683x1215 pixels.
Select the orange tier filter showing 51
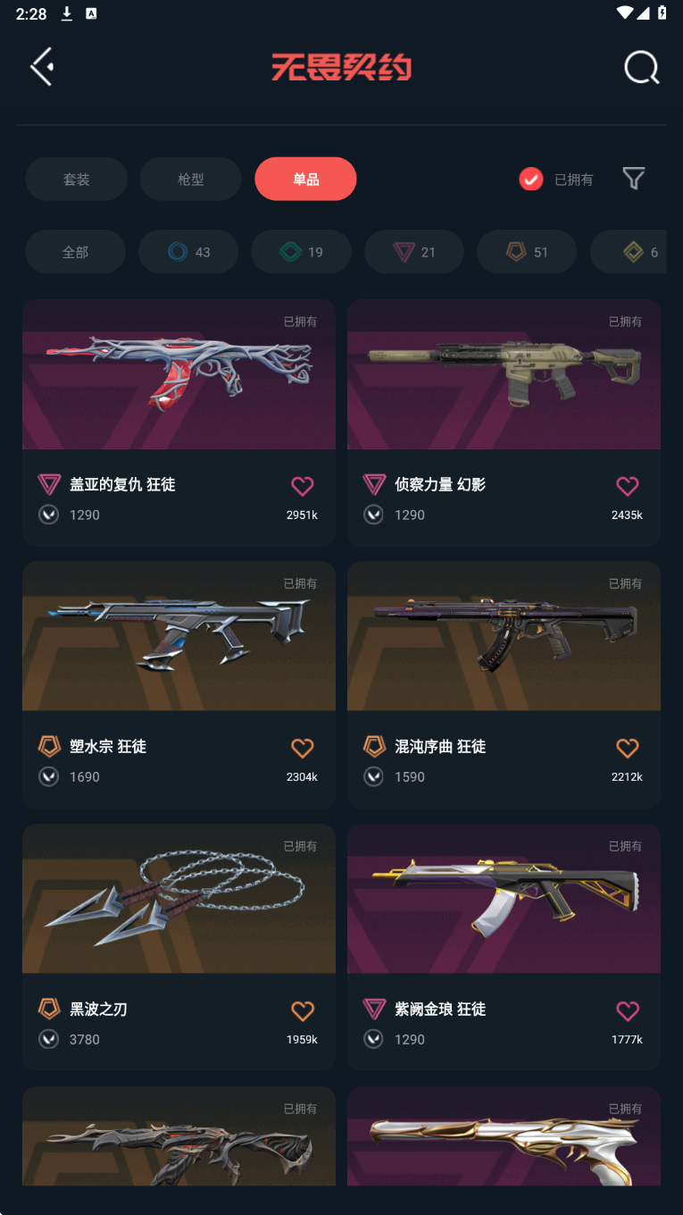tap(527, 252)
